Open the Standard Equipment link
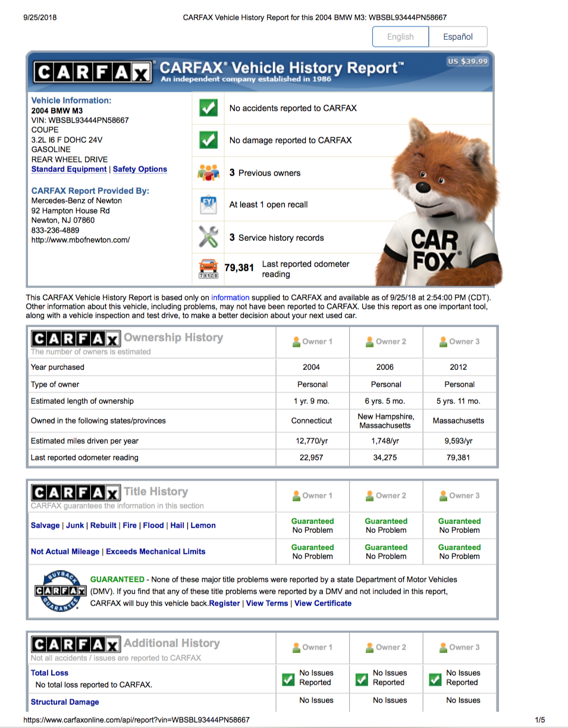 [68, 170]
